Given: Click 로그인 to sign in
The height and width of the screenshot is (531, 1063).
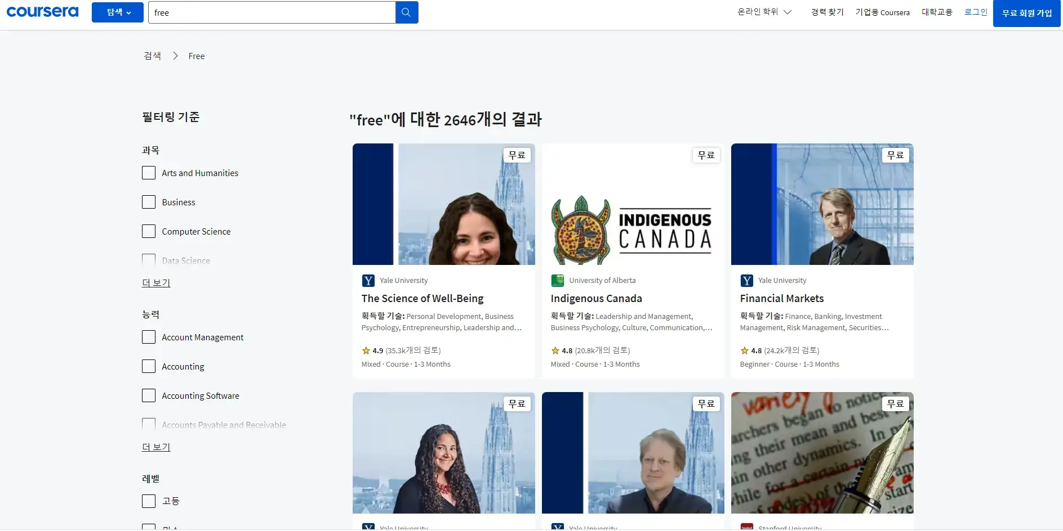Looking at the screenshot, I should (x=976, y=12).
